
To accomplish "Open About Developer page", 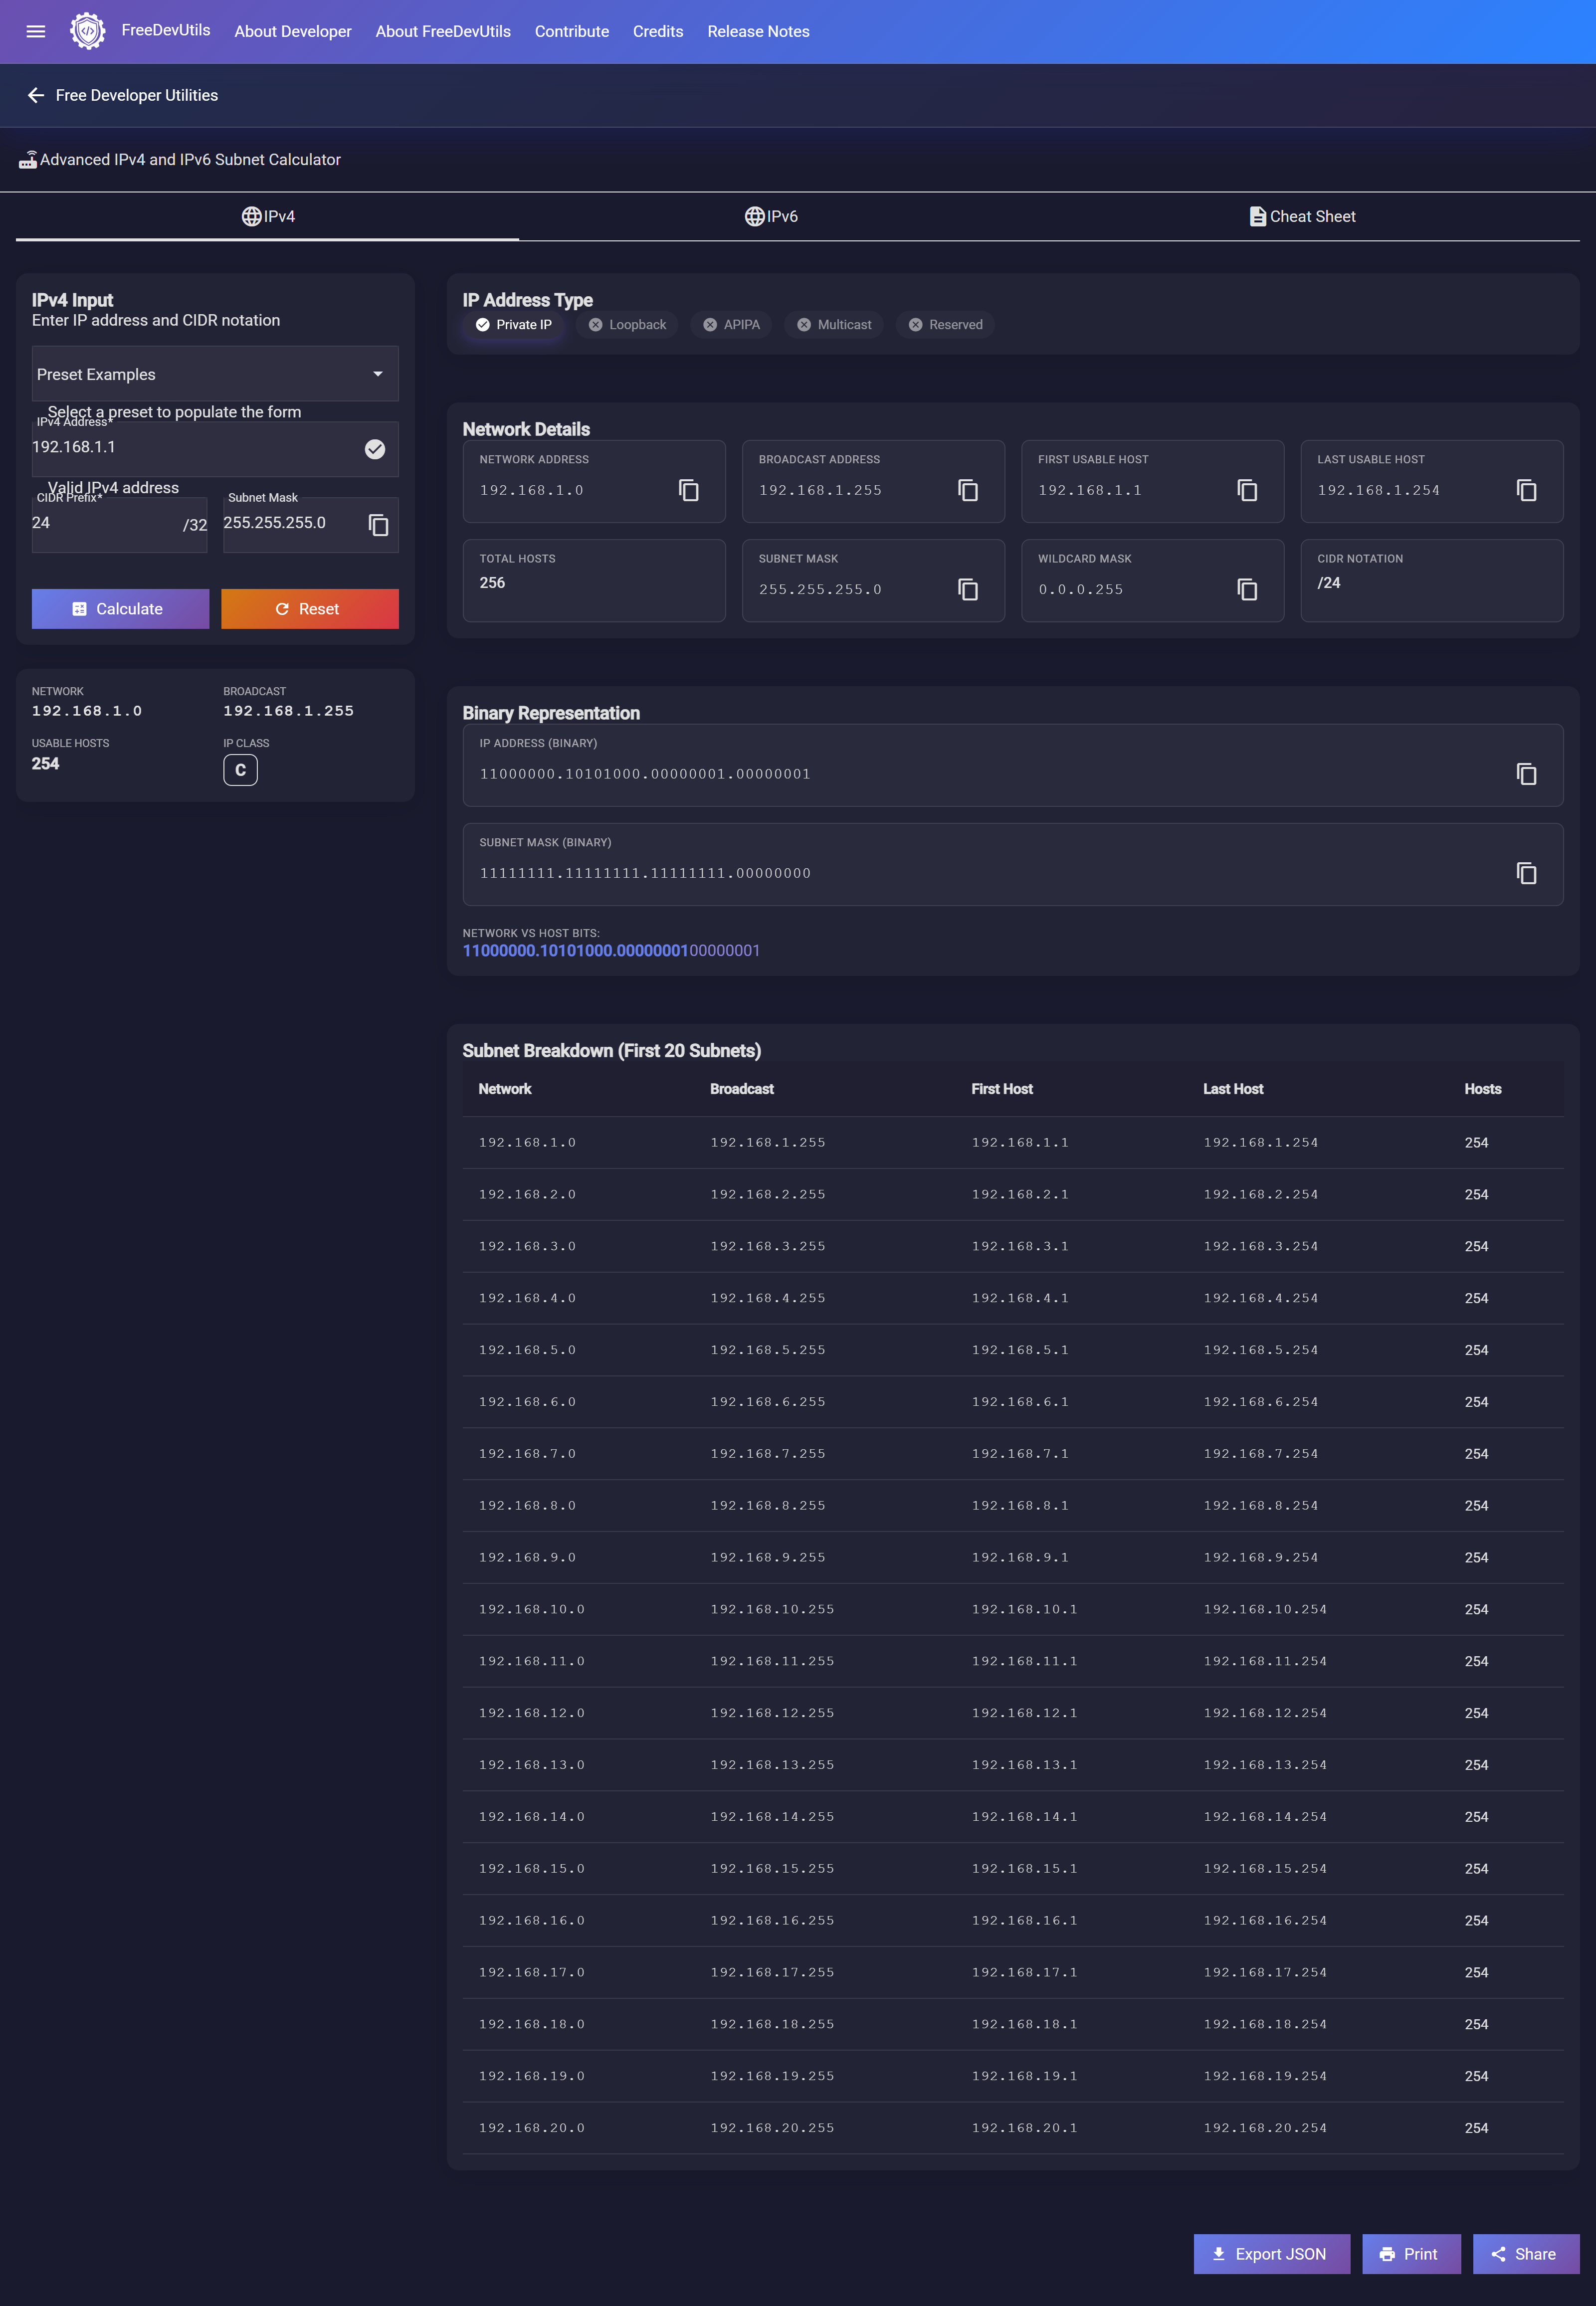I will click(293, 31).
